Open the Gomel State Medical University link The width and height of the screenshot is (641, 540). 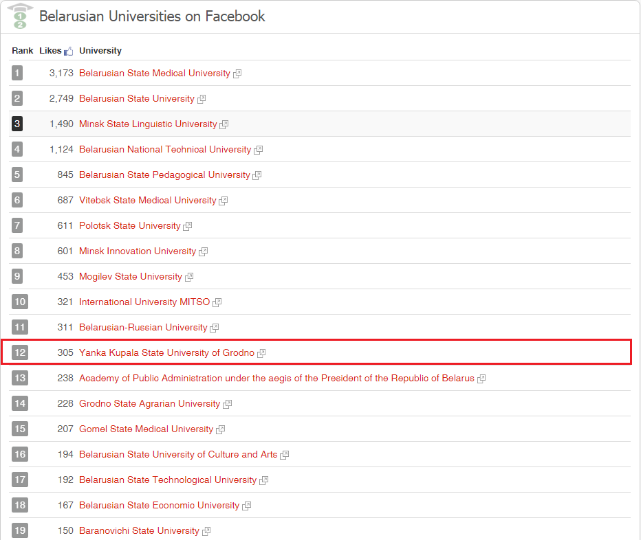click(146, 429)
